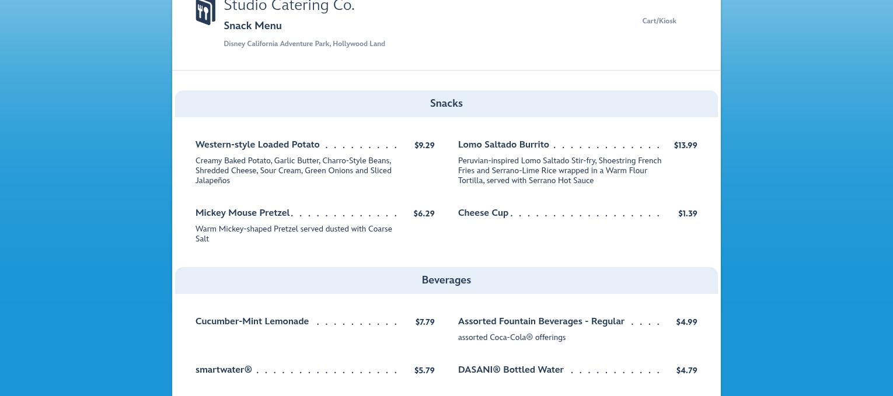Viewport: 893px width, 396px height.
Task: Click the assorted Coca-Cola offerings description
Action: pyautogui.click(x=512, y=337)
